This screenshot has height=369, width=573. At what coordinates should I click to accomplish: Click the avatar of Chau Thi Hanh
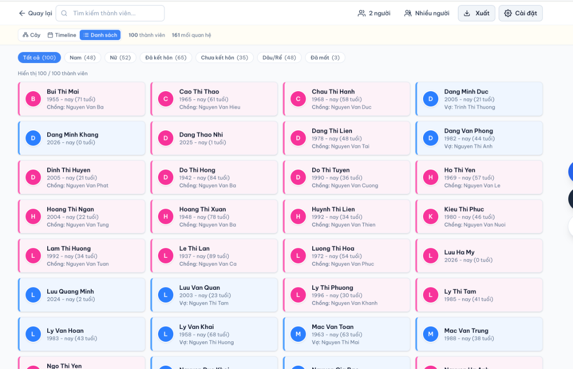coord(298,99)
